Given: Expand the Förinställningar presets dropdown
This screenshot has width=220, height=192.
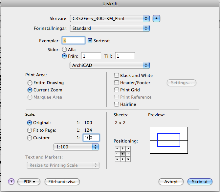Looking at the screenshot, I should point(110,29).
